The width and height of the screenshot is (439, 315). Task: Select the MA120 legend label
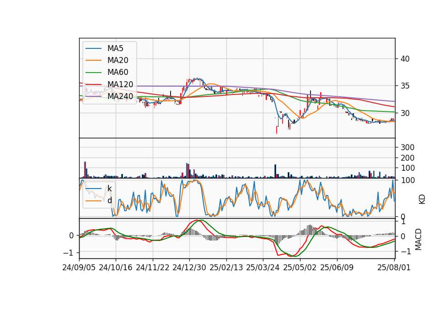120,84
